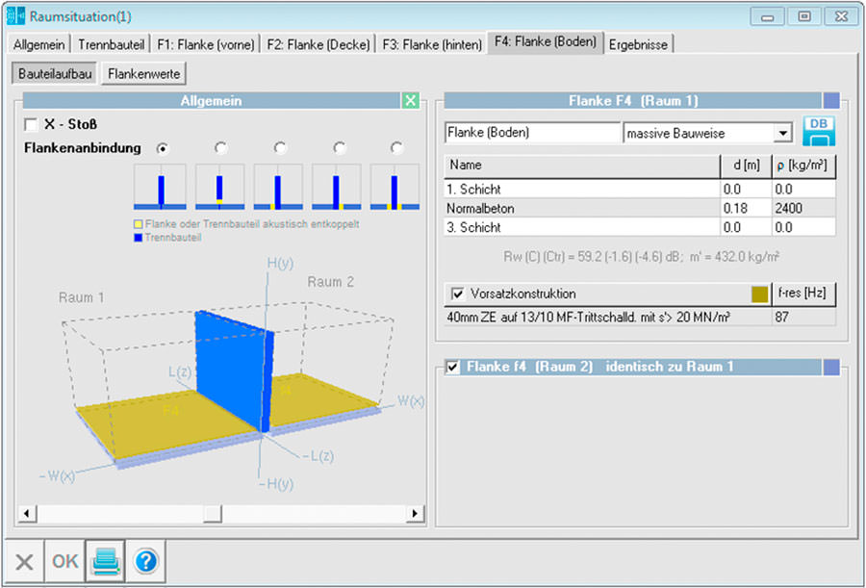Select the second Flankenanbindung radio button
Screen dimensions: 866x588
[x=221, y=148]
